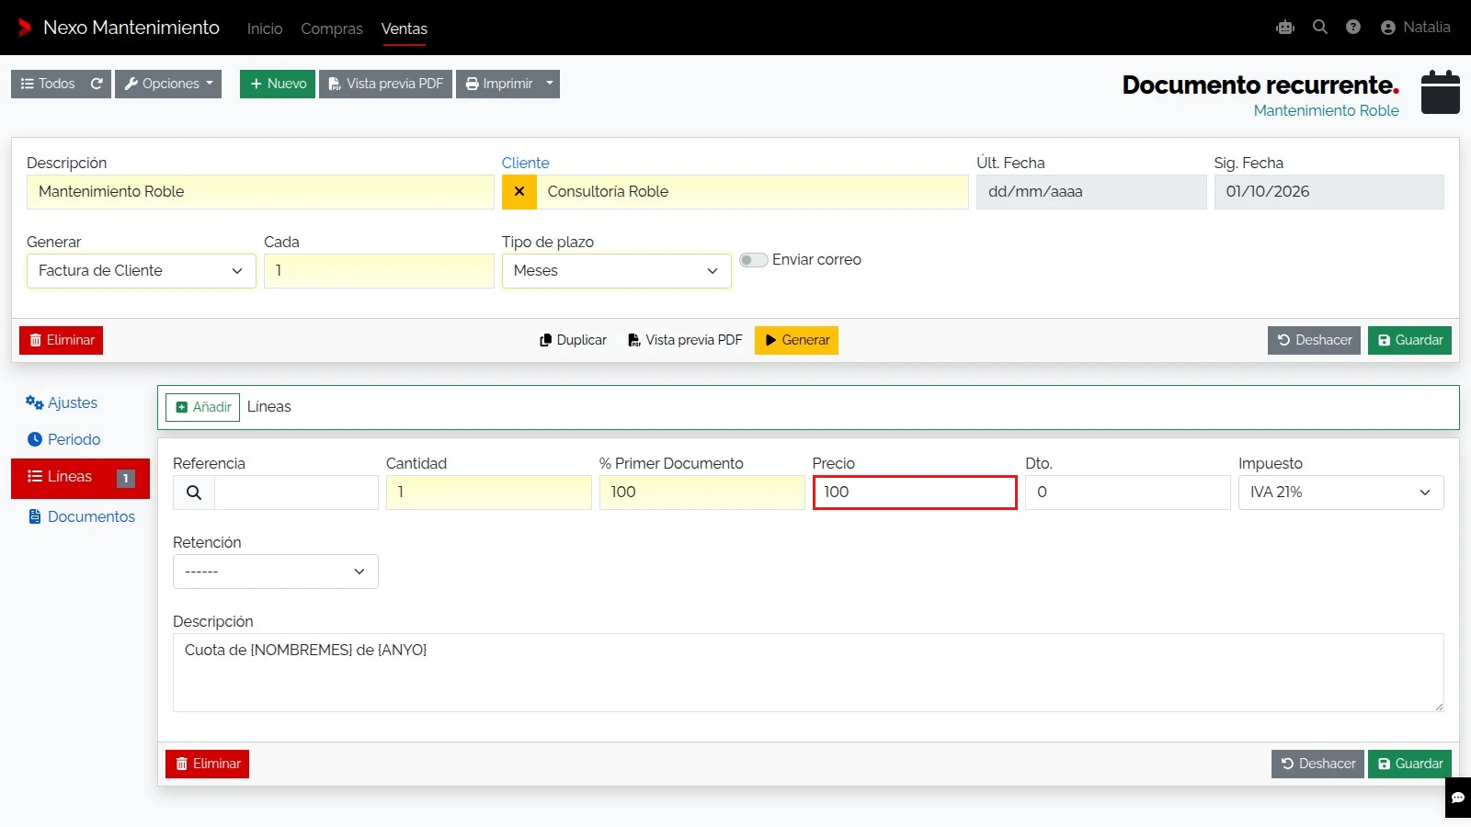
Task: Open the help question mark icon
Action: tap(1353, 28)
